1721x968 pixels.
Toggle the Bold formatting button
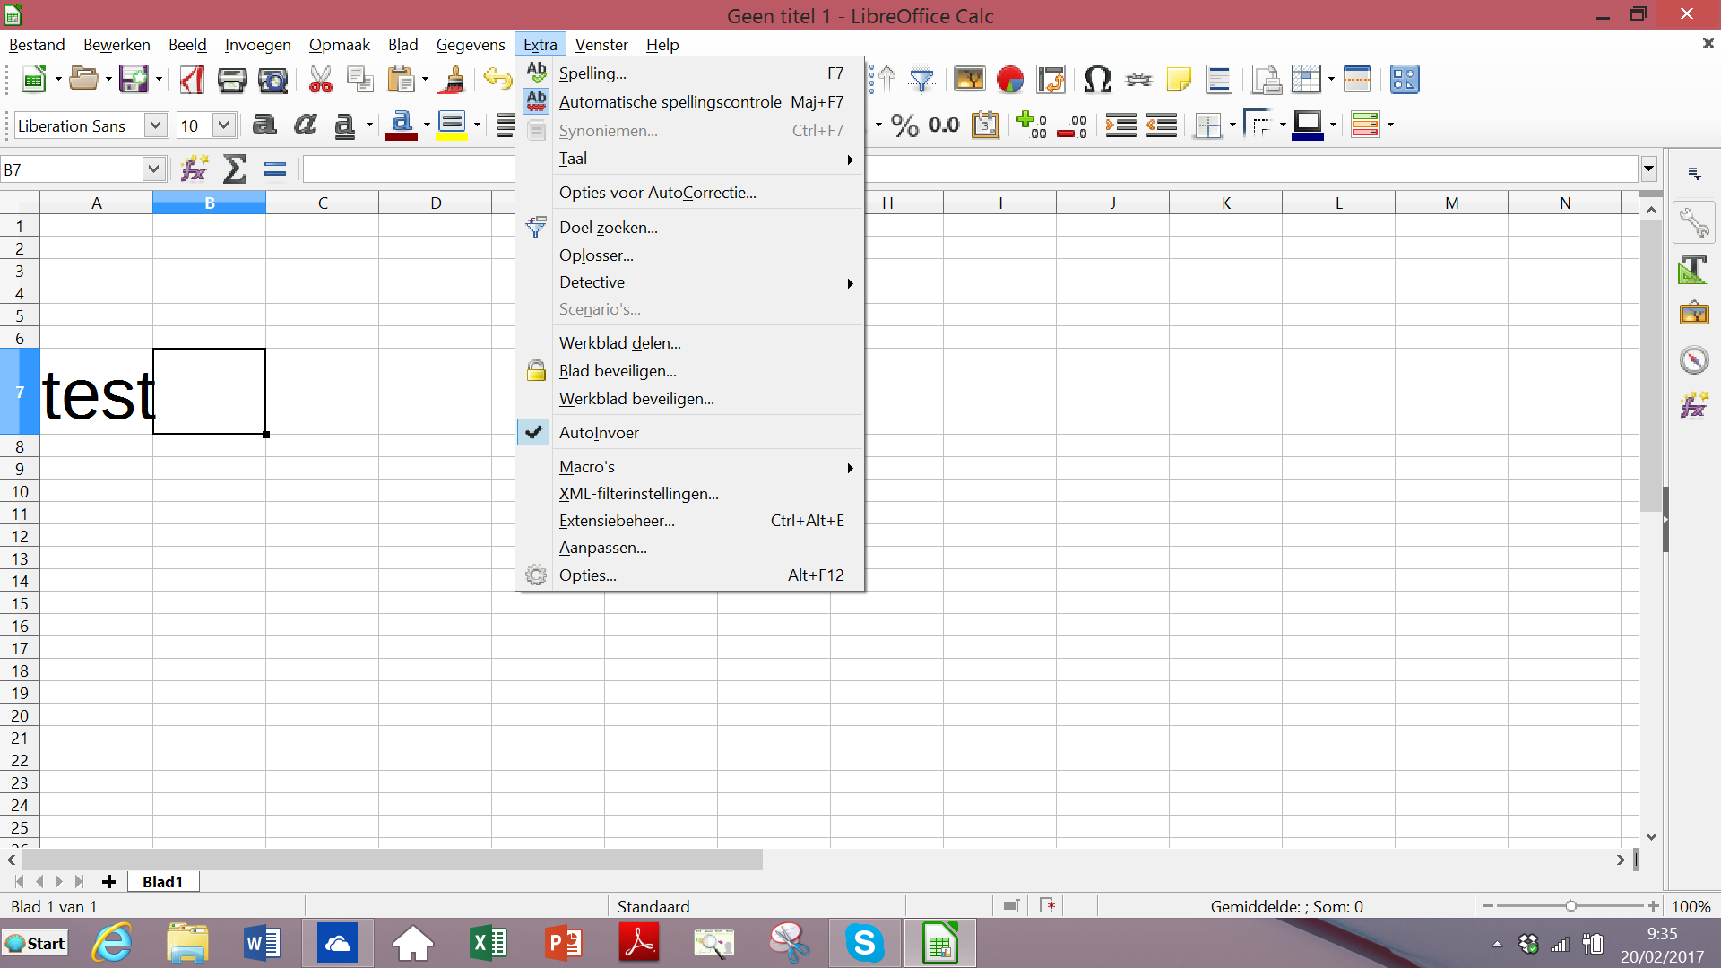[x=264, y=125]
